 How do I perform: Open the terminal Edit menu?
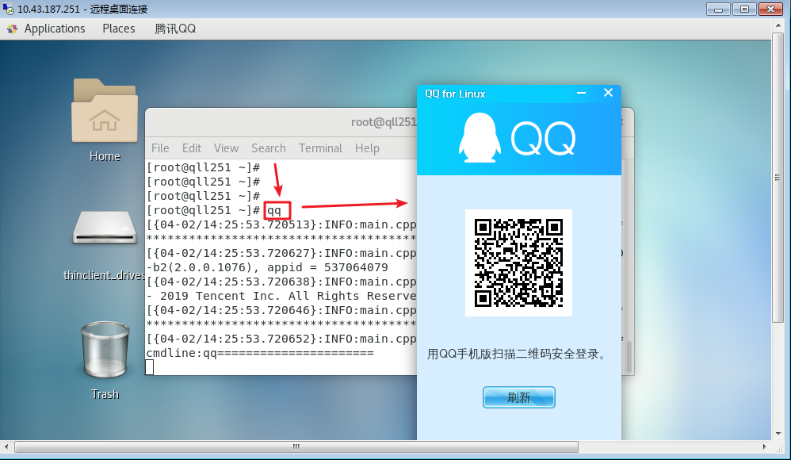tap(192, 148)
